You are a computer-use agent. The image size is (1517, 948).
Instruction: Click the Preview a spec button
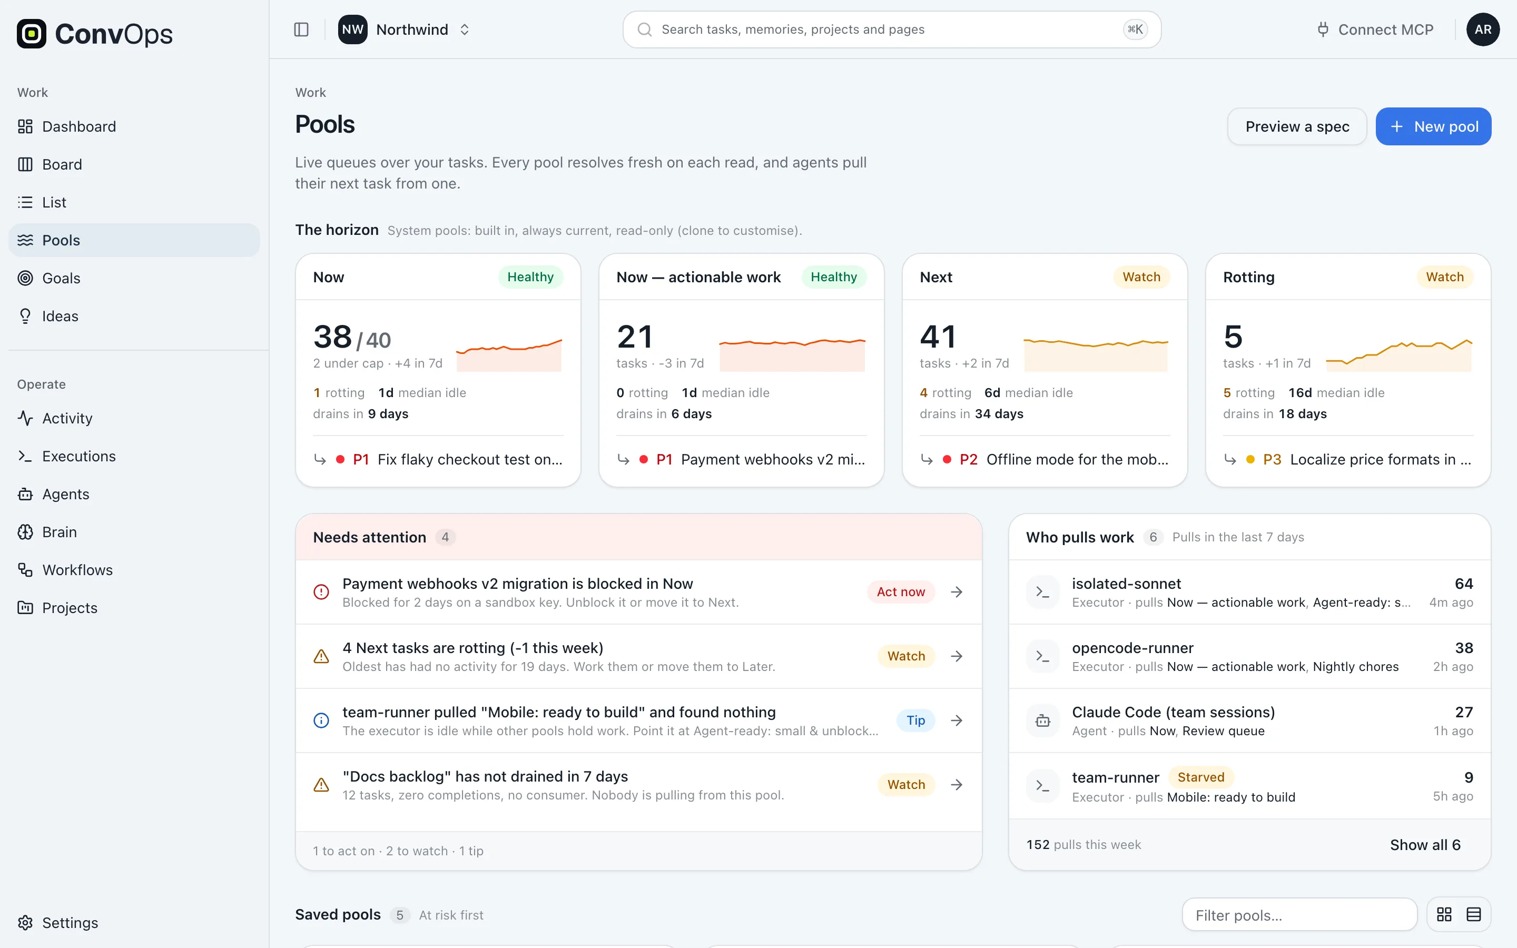1296,126
